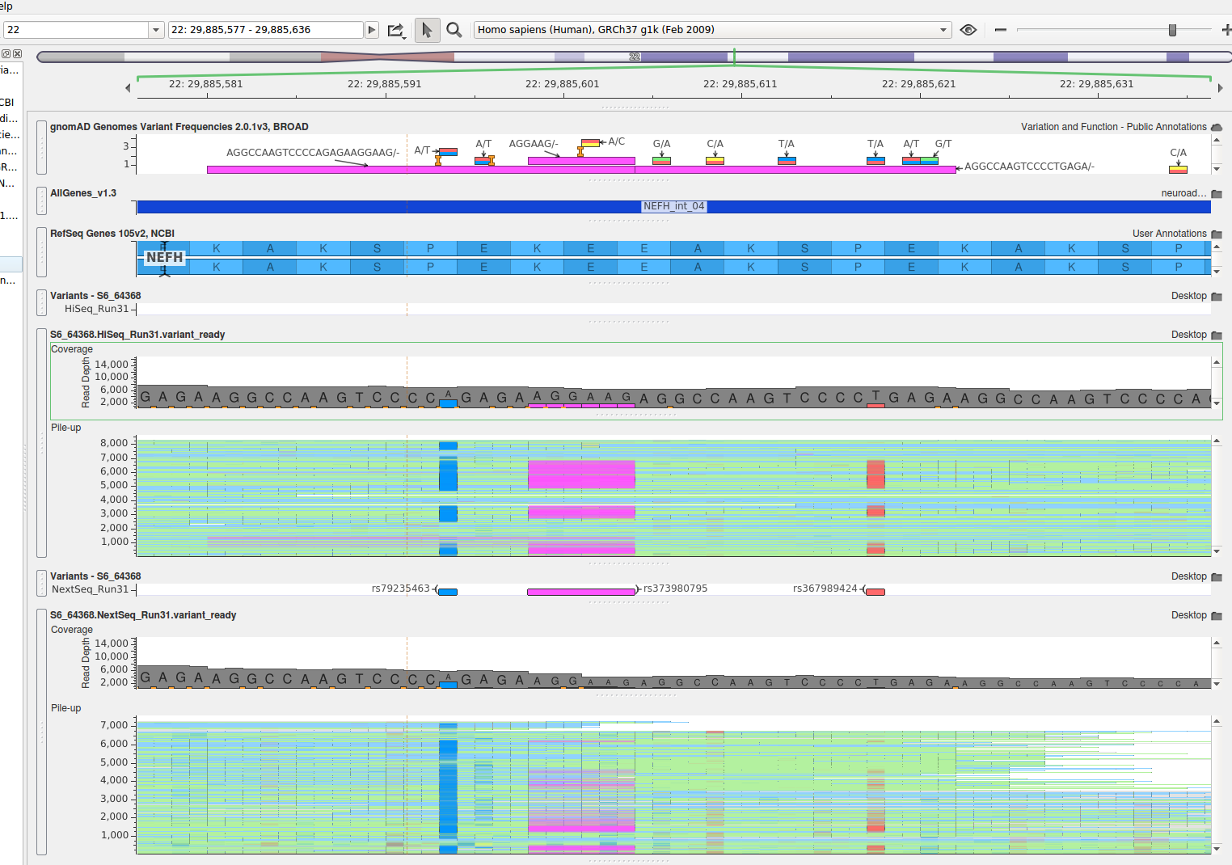This screenshot has width=1232, height=865.
Task: Click the User Annotations label
Action: pyautogui.click(x=1170, y=234)
